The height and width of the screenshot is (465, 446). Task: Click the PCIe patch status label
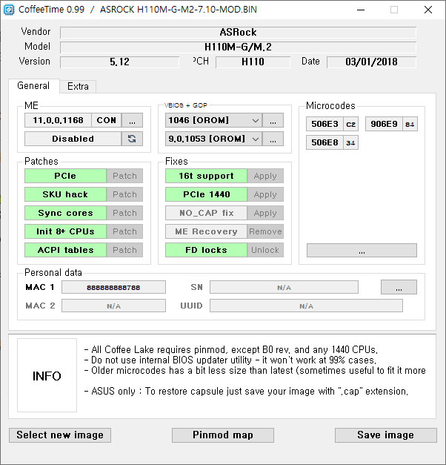pos(65,176)
